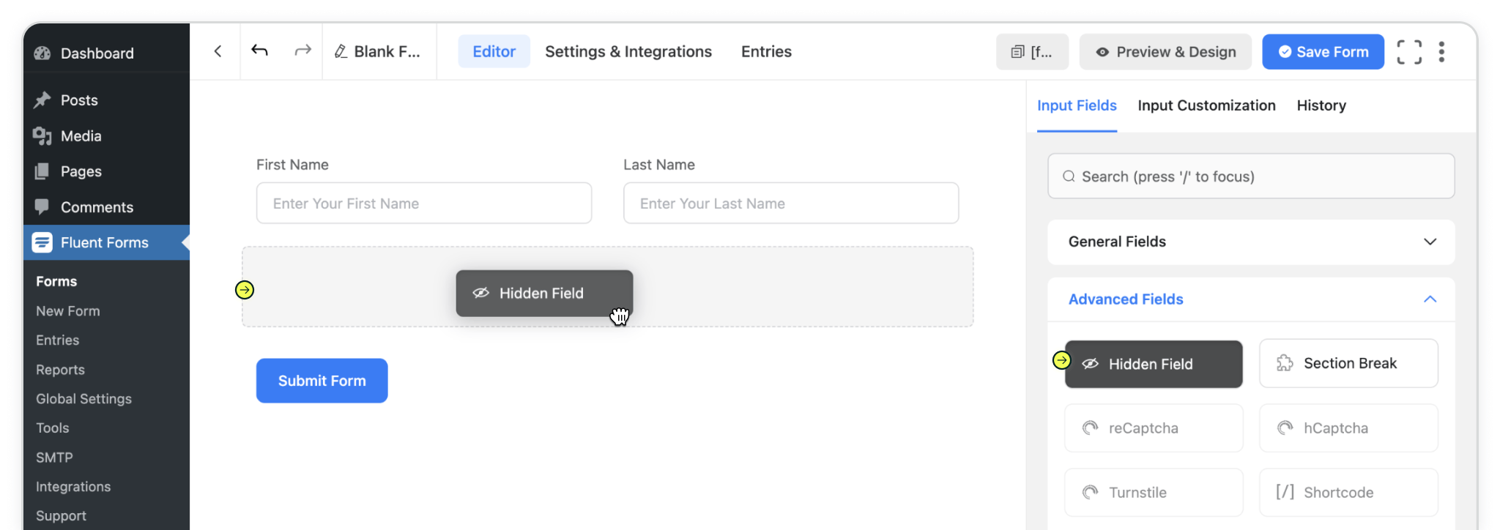The image size is (1500, 530).
Task: Click the Media icon in sidebar
Action: 42,135
